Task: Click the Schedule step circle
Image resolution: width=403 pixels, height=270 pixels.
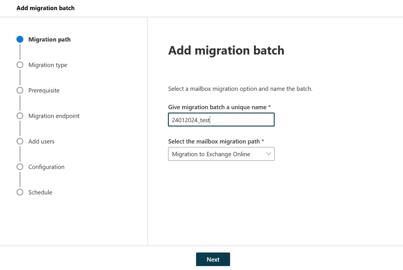Action: click(20, 192)
